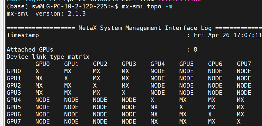
Task: Click the GPU4 column header
Action: pos(158,64)
